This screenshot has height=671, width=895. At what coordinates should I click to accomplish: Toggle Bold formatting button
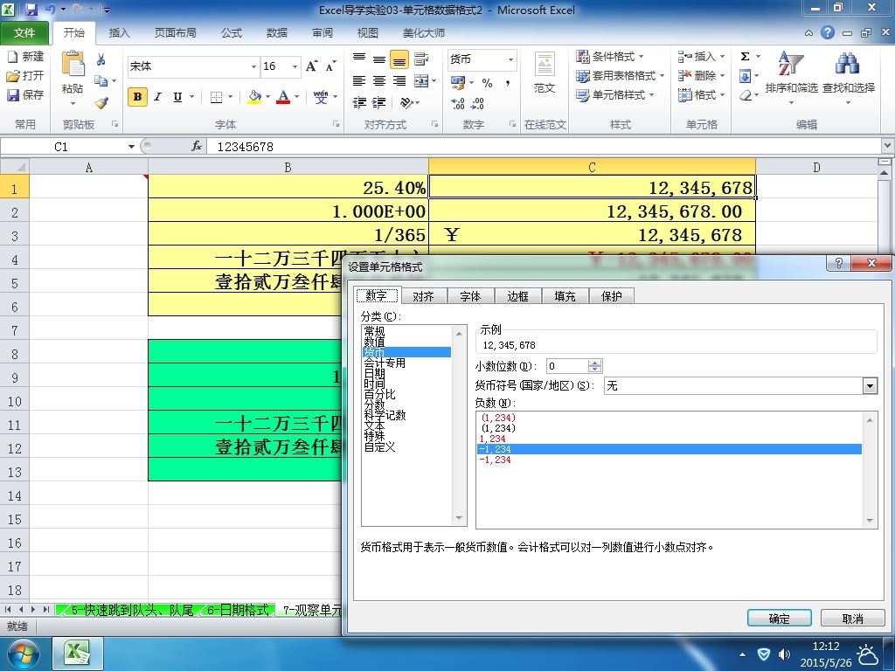[137, 97]
